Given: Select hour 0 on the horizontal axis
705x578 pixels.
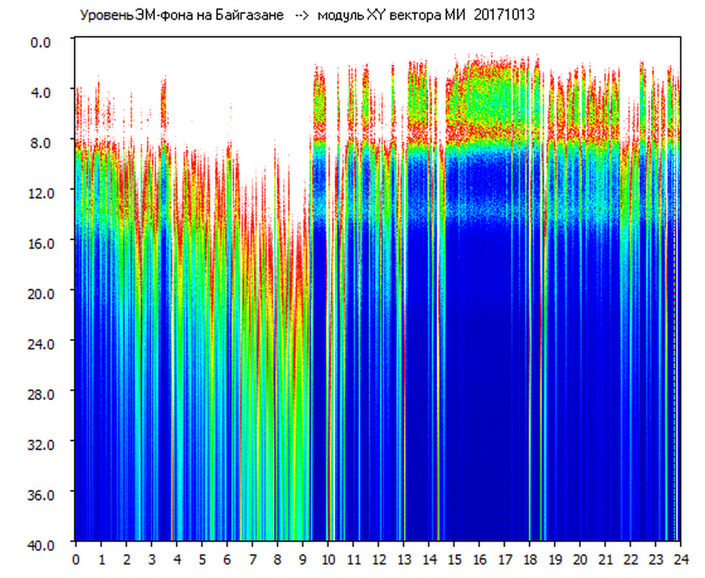Looking at the screenshot, I should pos(76,559).
